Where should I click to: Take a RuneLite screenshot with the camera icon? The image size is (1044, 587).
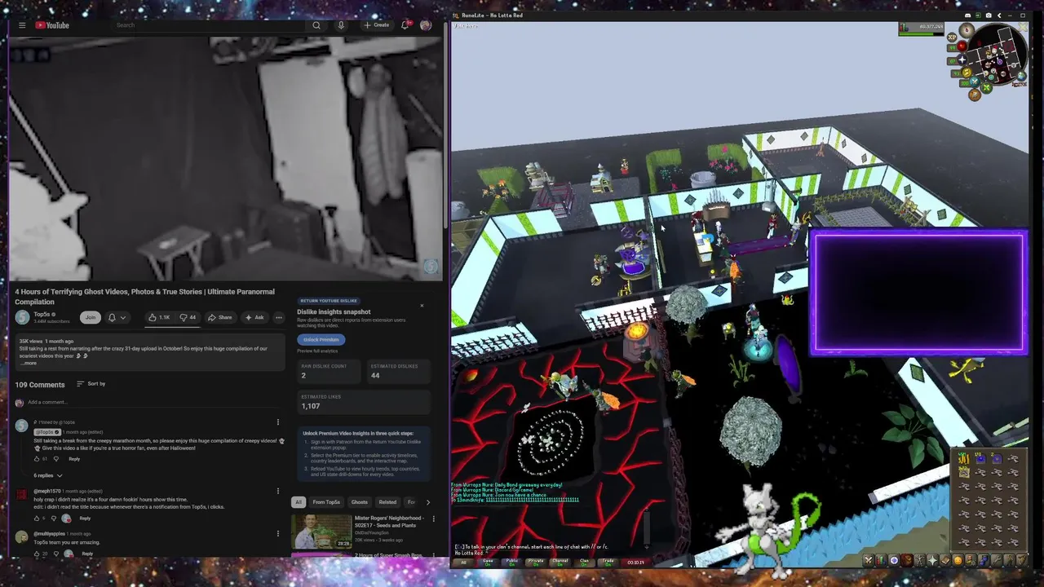(989, 15)
